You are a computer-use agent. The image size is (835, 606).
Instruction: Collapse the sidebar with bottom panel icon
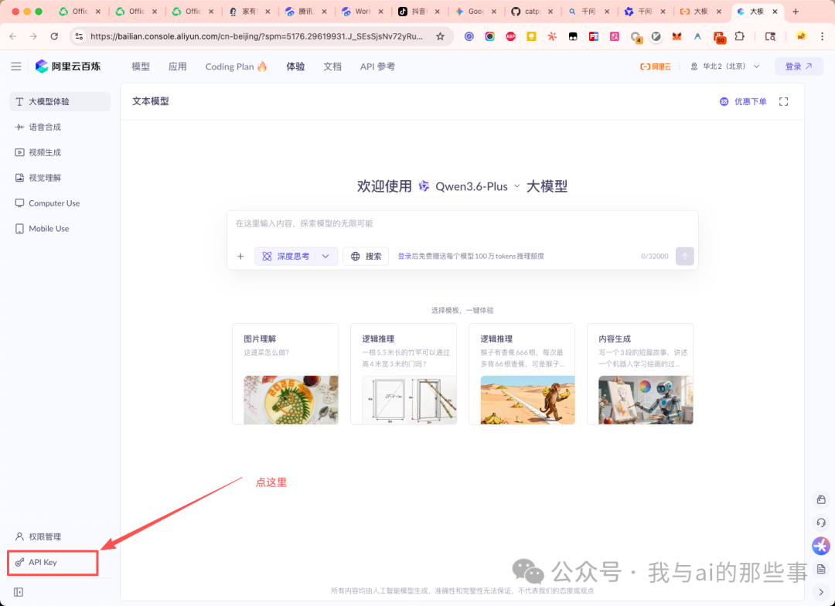click(x=19, y=592)
